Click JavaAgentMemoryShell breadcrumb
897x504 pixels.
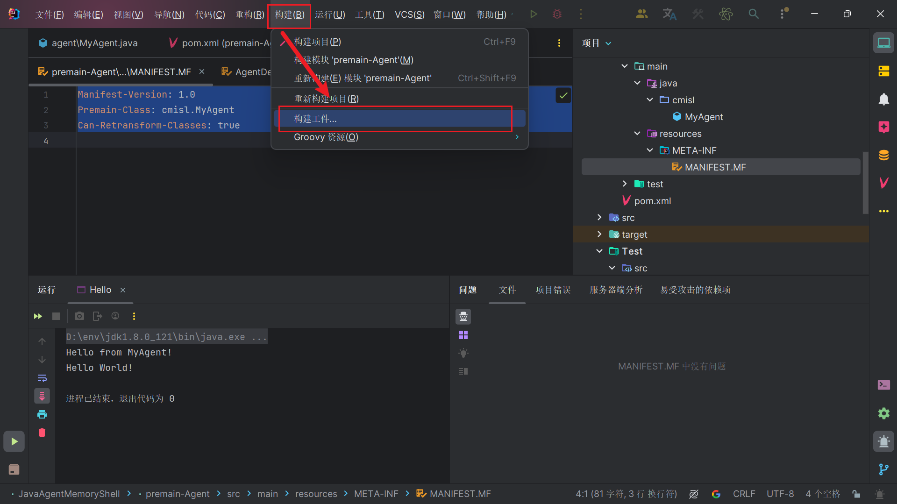(69, 494)
